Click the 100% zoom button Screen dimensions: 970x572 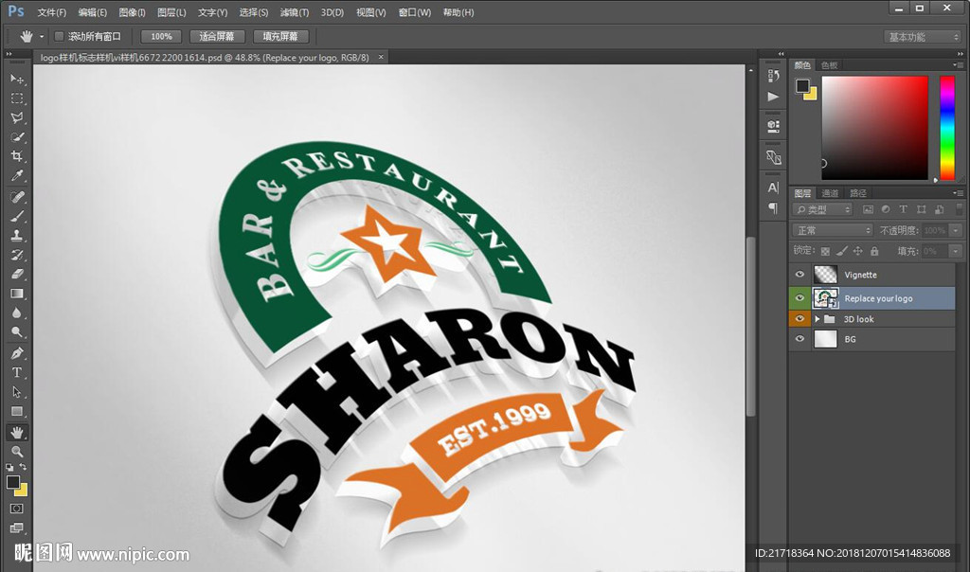point(161,36)
